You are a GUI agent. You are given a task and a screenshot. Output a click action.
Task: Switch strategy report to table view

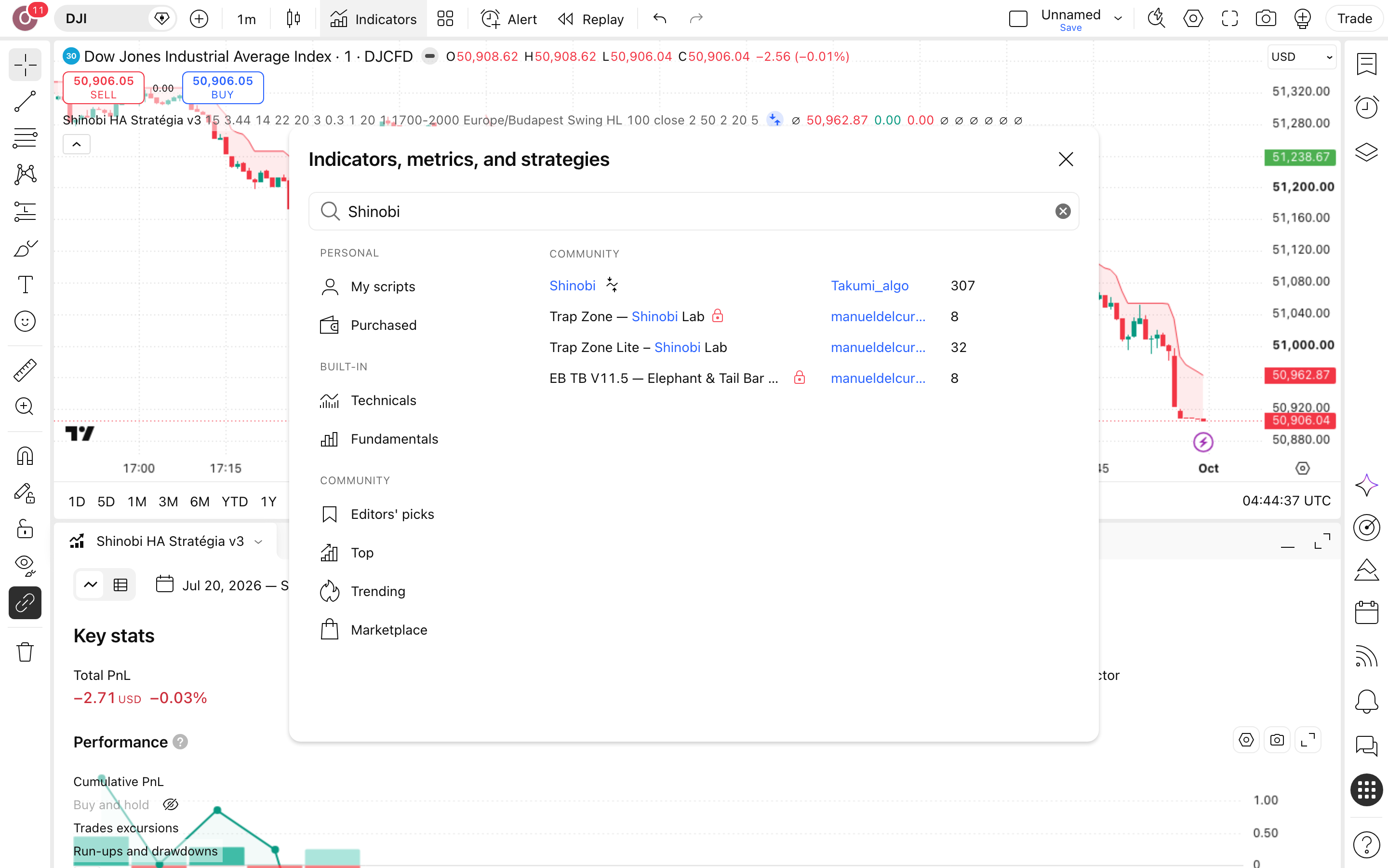click(x=120, y=585)
